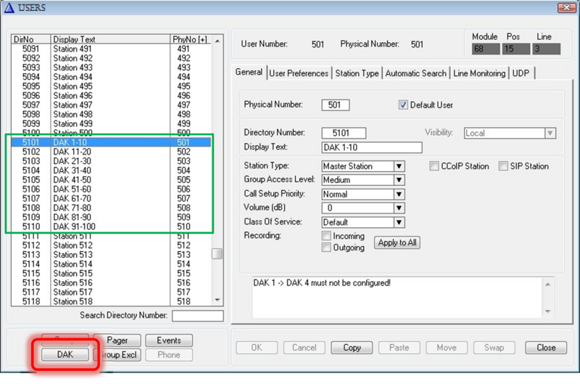580x384 pixels.
Task: Click the Move button
Action: (x=447, y=348)
